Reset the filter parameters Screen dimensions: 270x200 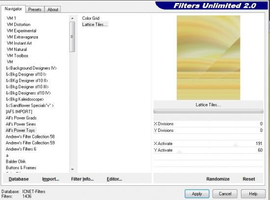point(249,179)
